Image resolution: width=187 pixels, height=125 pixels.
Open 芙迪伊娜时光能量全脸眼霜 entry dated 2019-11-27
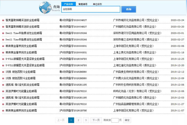tap(21, 104)
